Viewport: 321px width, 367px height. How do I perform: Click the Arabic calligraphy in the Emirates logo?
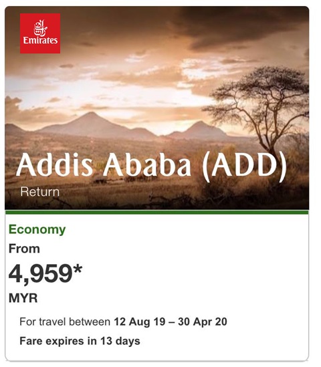(x=40, y=27)
